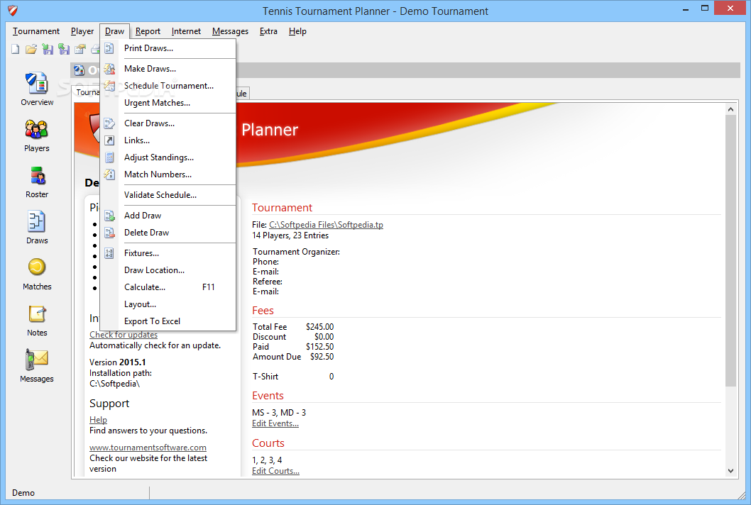The height and width of the screenshot is (505, 751).
Task: Click the Edit Events... link
Action: point(275,423)
